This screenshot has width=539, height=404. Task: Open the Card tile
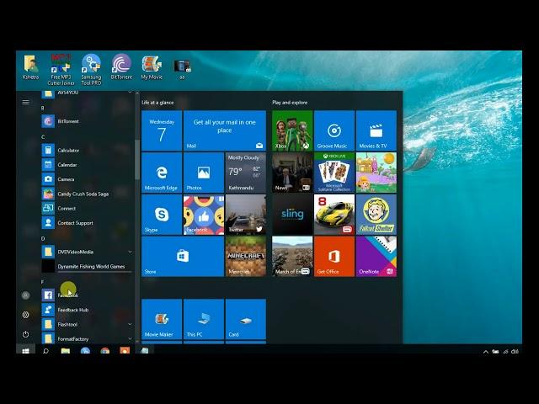[245, 319]
